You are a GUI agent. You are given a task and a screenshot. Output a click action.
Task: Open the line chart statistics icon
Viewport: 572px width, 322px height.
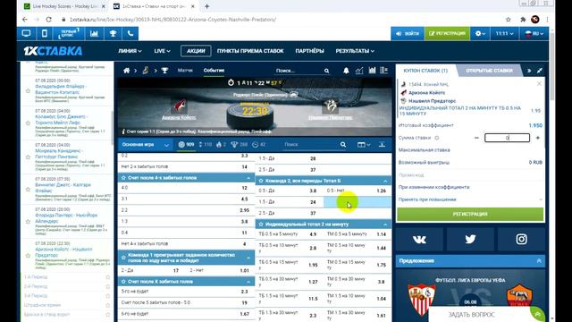point(359,71)
